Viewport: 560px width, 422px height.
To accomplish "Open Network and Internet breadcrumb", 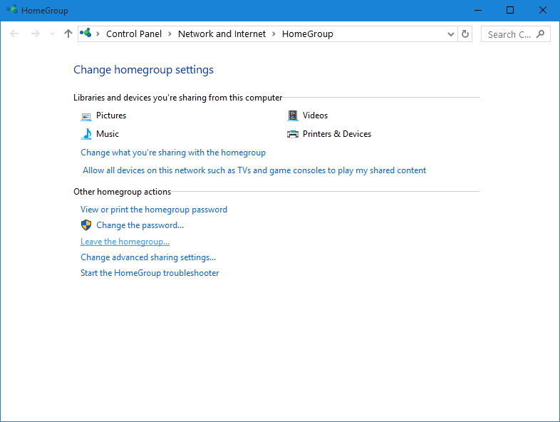I will click(x=222, y=34).
